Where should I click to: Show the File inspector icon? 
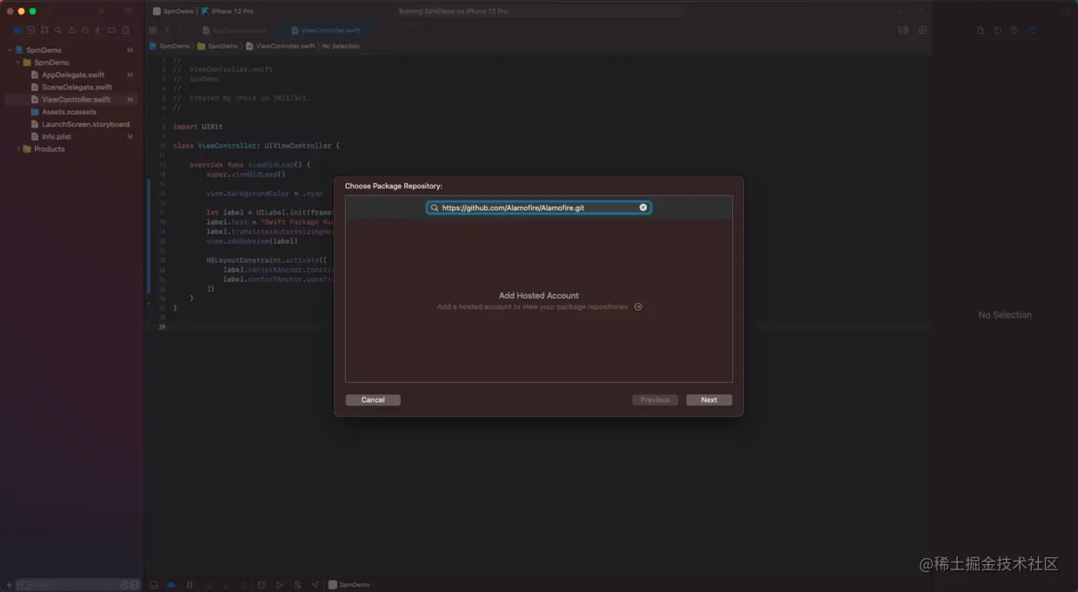981,30
